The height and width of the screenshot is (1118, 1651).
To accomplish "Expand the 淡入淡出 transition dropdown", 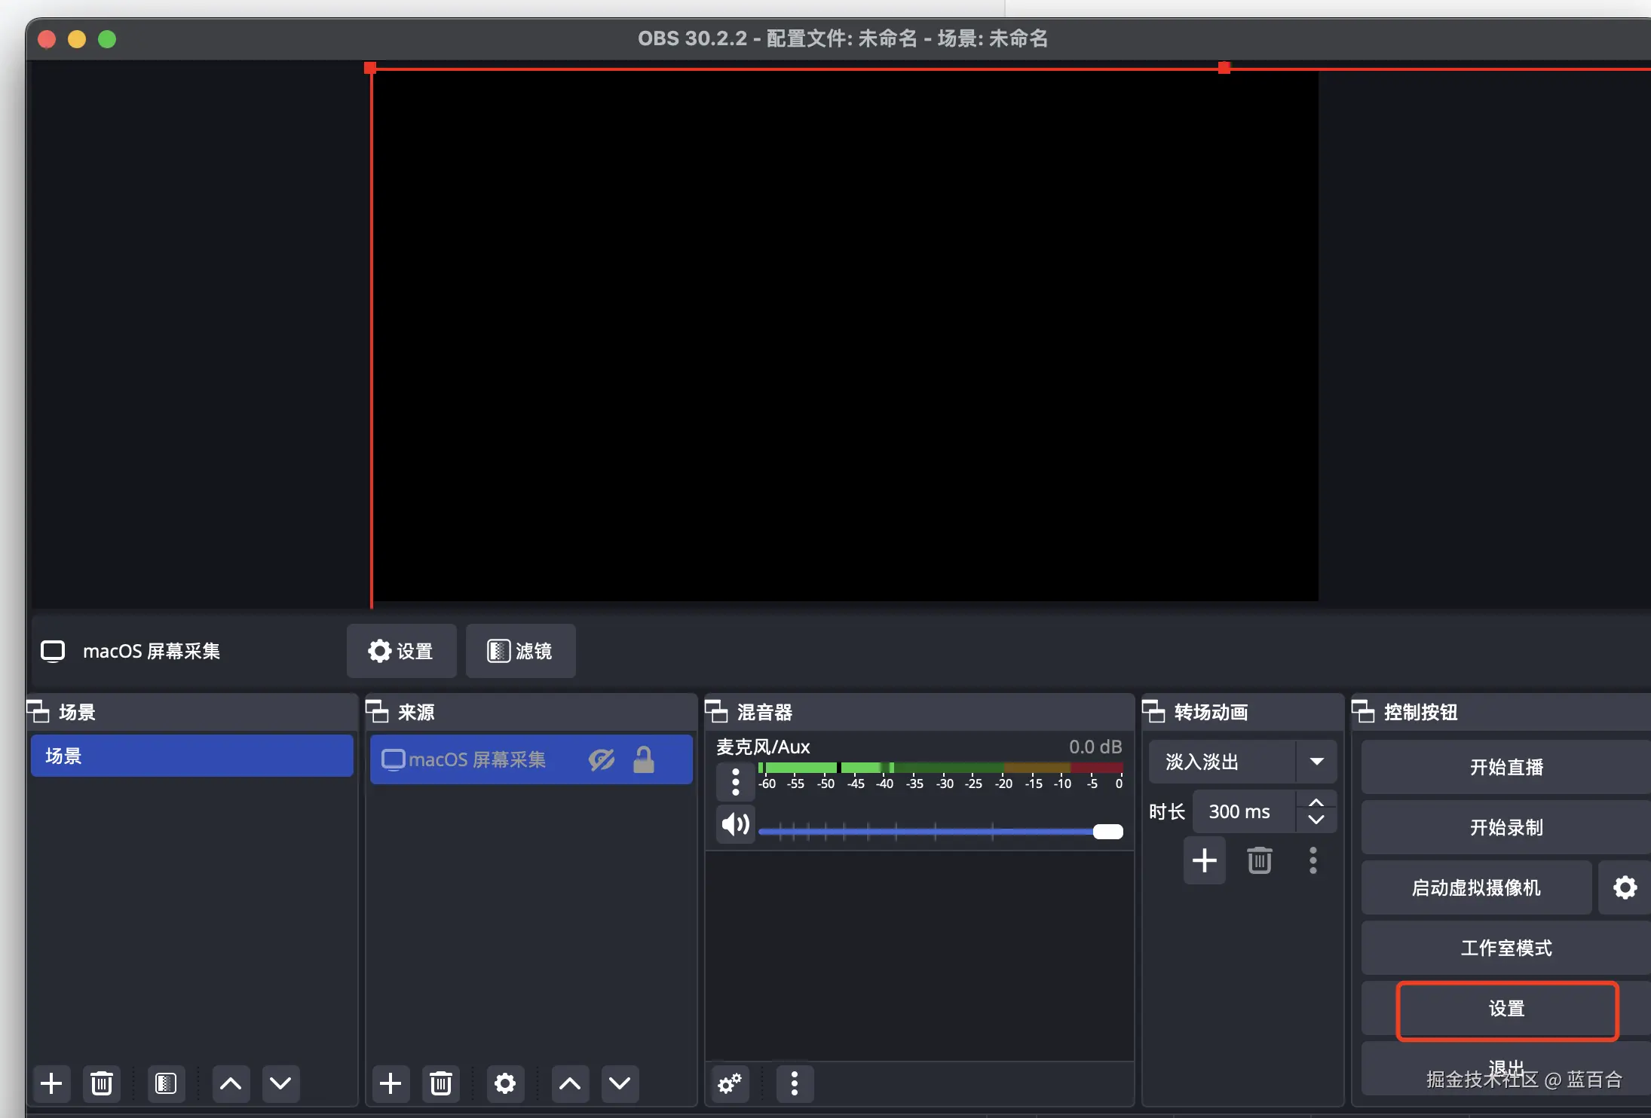I will (1316, 761).
